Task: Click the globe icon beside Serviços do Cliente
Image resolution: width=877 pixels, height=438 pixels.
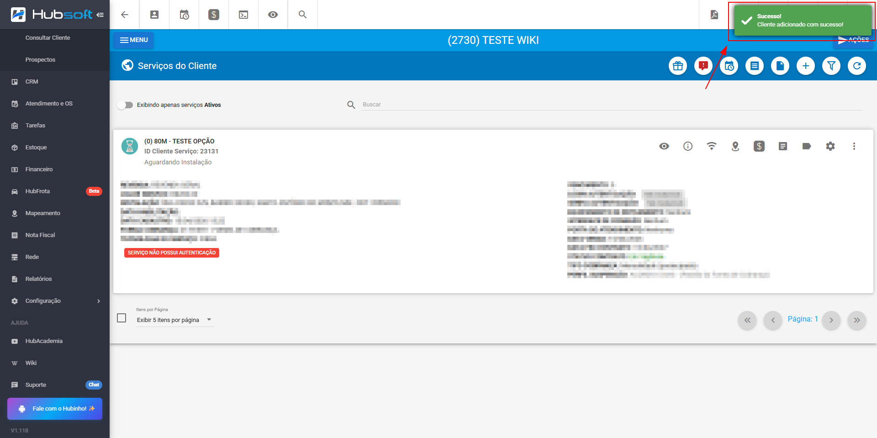Action: pyautogui.click(x=127, y=65)
